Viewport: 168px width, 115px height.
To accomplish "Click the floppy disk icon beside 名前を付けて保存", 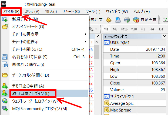I will click(5, 57).
